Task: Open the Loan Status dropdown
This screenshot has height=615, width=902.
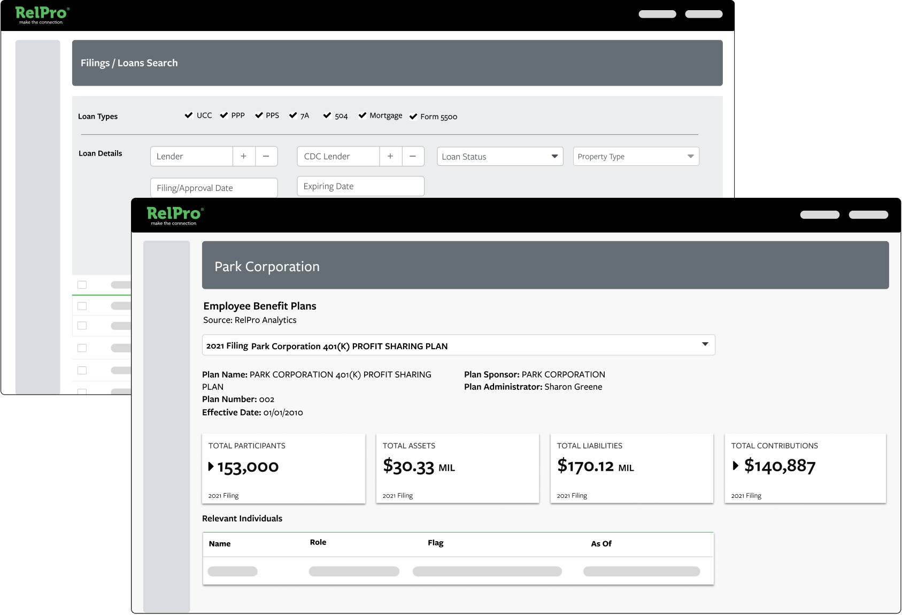Action: 500,156
